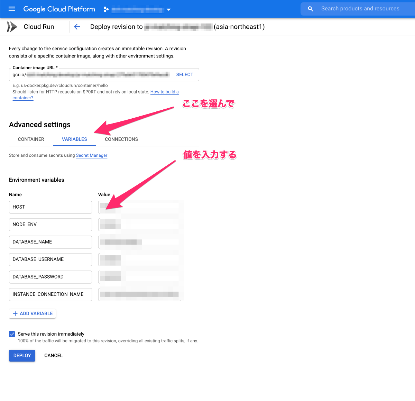Open the Secret Manager link

click(92, 155)
